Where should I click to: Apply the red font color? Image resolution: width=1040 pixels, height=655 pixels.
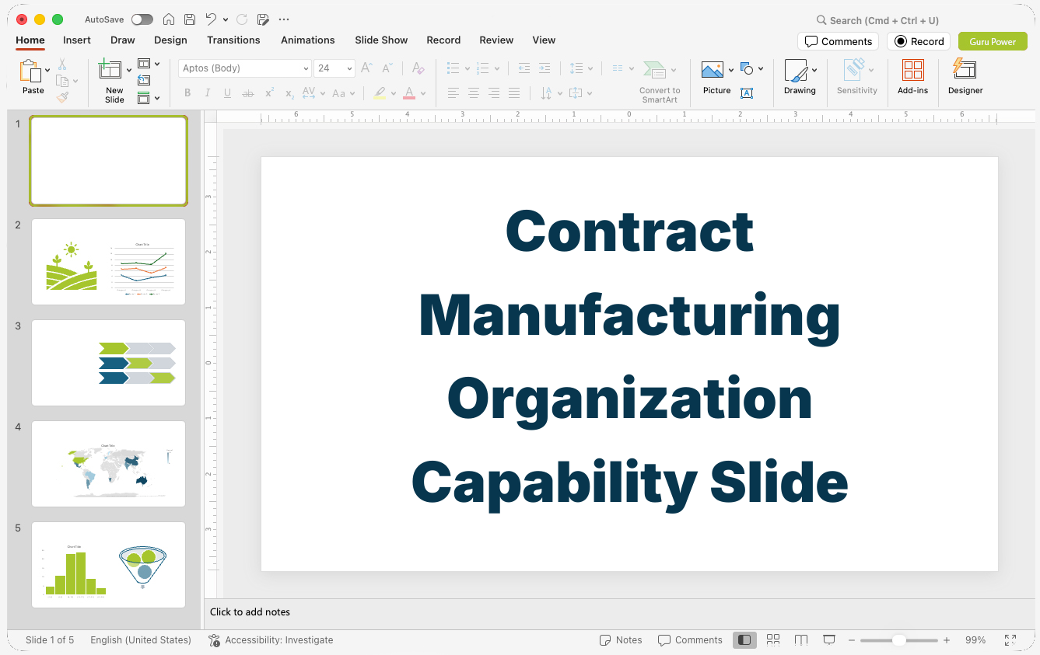[x=409, y=93]
